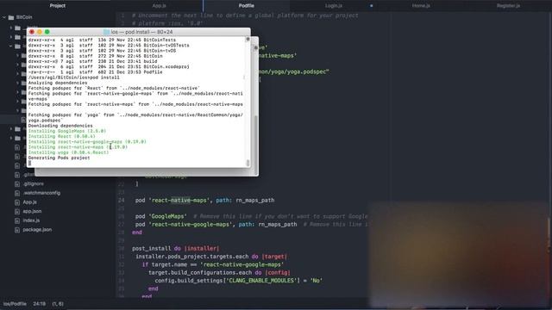Click the package.json file icon

(x=17, y=230)
